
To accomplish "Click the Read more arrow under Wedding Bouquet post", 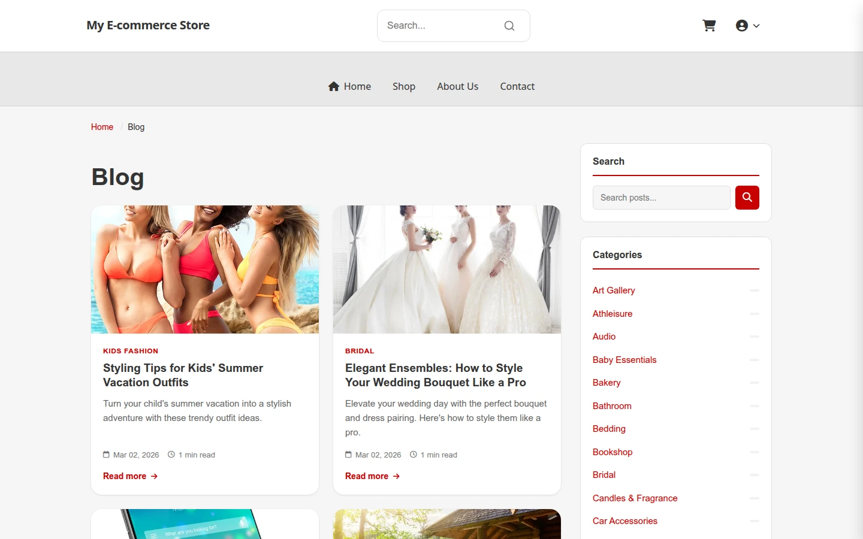I will pyautogui.click(x=396, y=476).
